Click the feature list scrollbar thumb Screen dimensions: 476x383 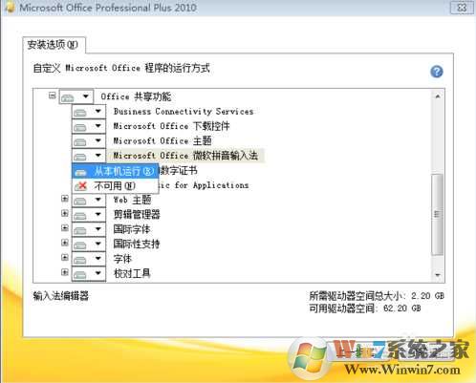point(438,214)
